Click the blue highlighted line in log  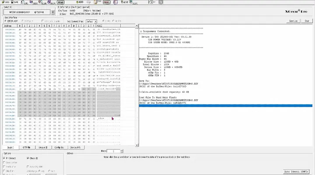[226, 106]
